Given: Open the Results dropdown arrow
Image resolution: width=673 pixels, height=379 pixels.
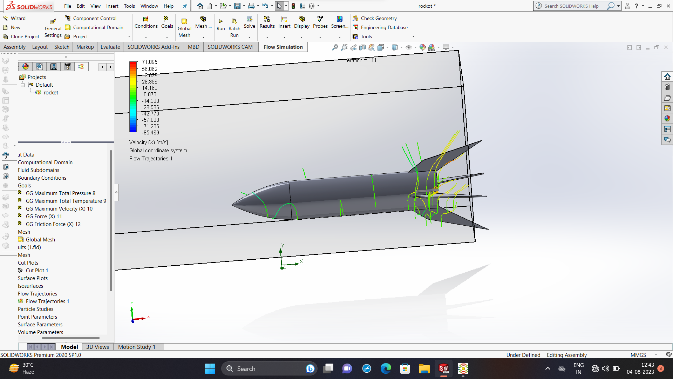Looking at the screenshot, I should pyautogui.click(x=267, y=37).
